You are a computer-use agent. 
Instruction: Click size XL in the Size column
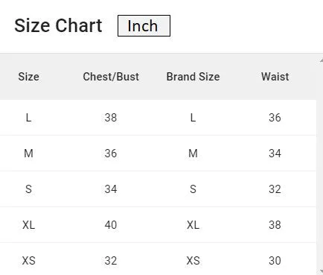point(28,225)
